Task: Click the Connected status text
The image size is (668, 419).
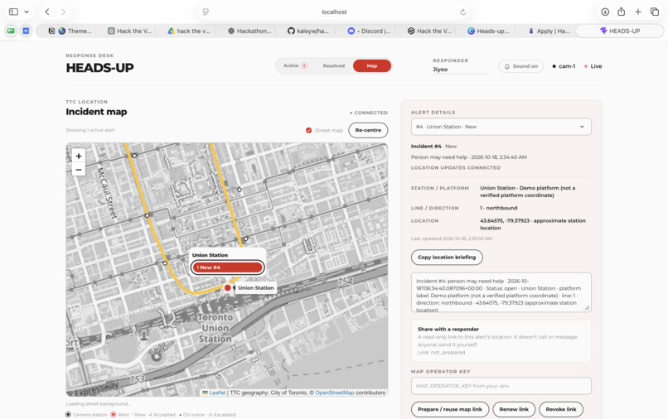Action: click(x=369, y=113)
